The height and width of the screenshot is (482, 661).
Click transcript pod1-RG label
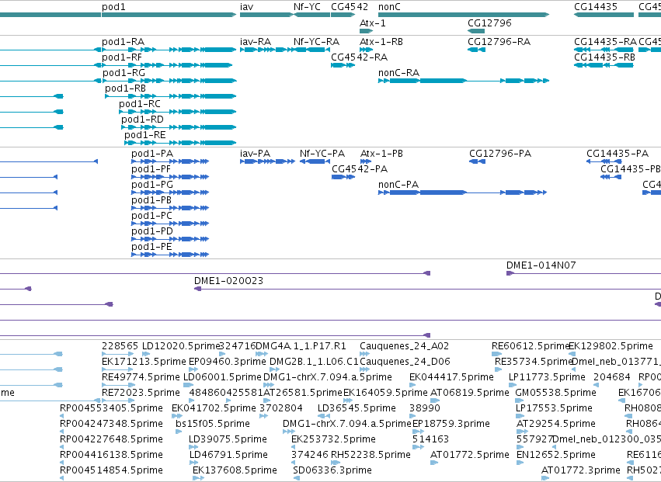tap(124, 72)
